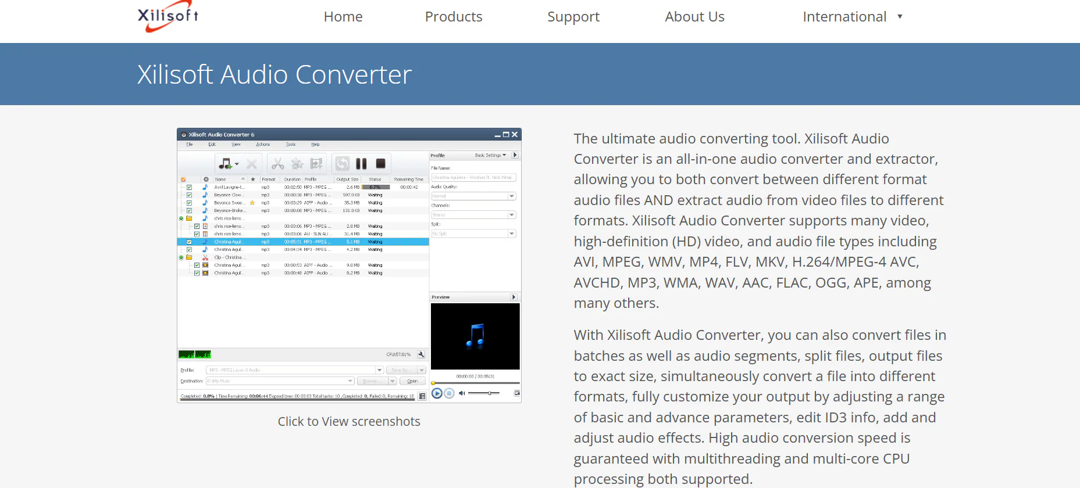Click the 'Click to View screenshots' link
The height and width of the screenshot is (488, 1080).
coord(349,421)
